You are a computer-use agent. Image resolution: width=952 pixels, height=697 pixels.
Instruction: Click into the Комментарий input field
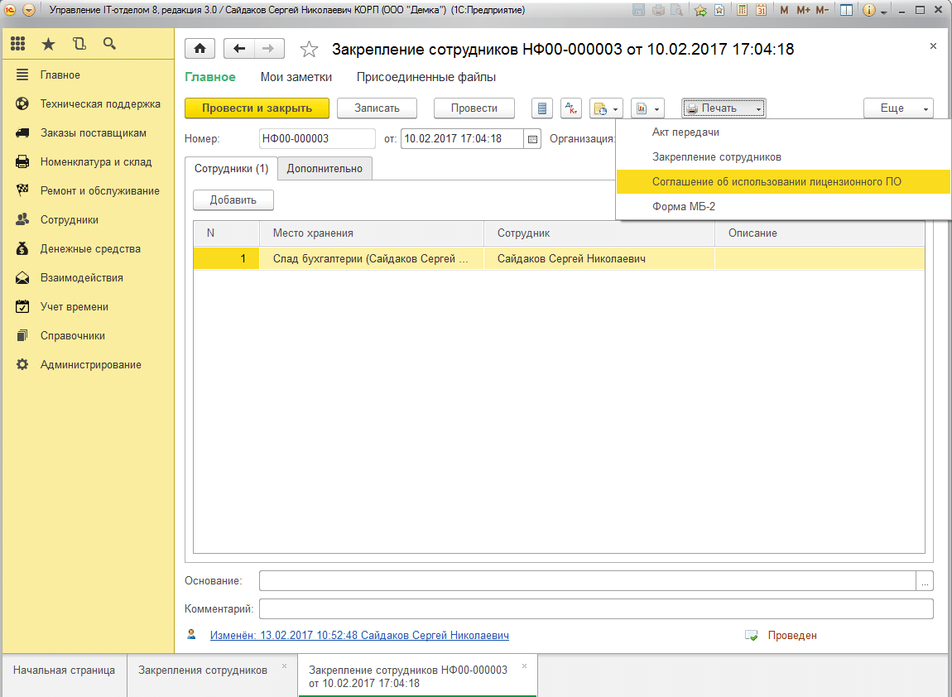595,609
